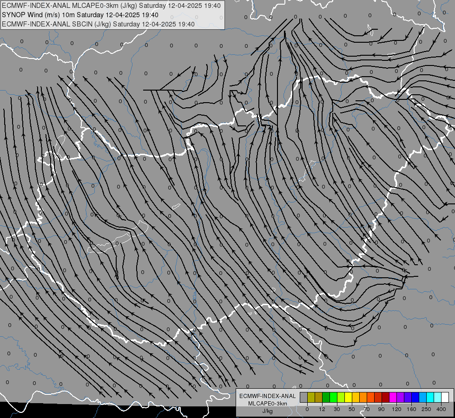Pick the dark green swatch in the legend
The width and height of the screenshot is (455, 418).
326,397
